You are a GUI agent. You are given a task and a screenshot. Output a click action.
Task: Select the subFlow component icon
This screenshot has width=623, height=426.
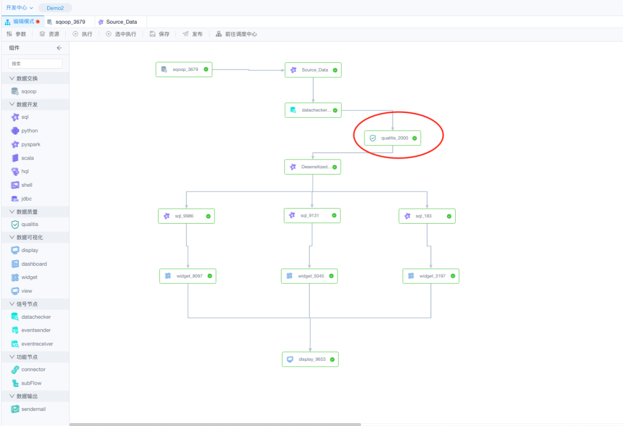coord(15,383)
